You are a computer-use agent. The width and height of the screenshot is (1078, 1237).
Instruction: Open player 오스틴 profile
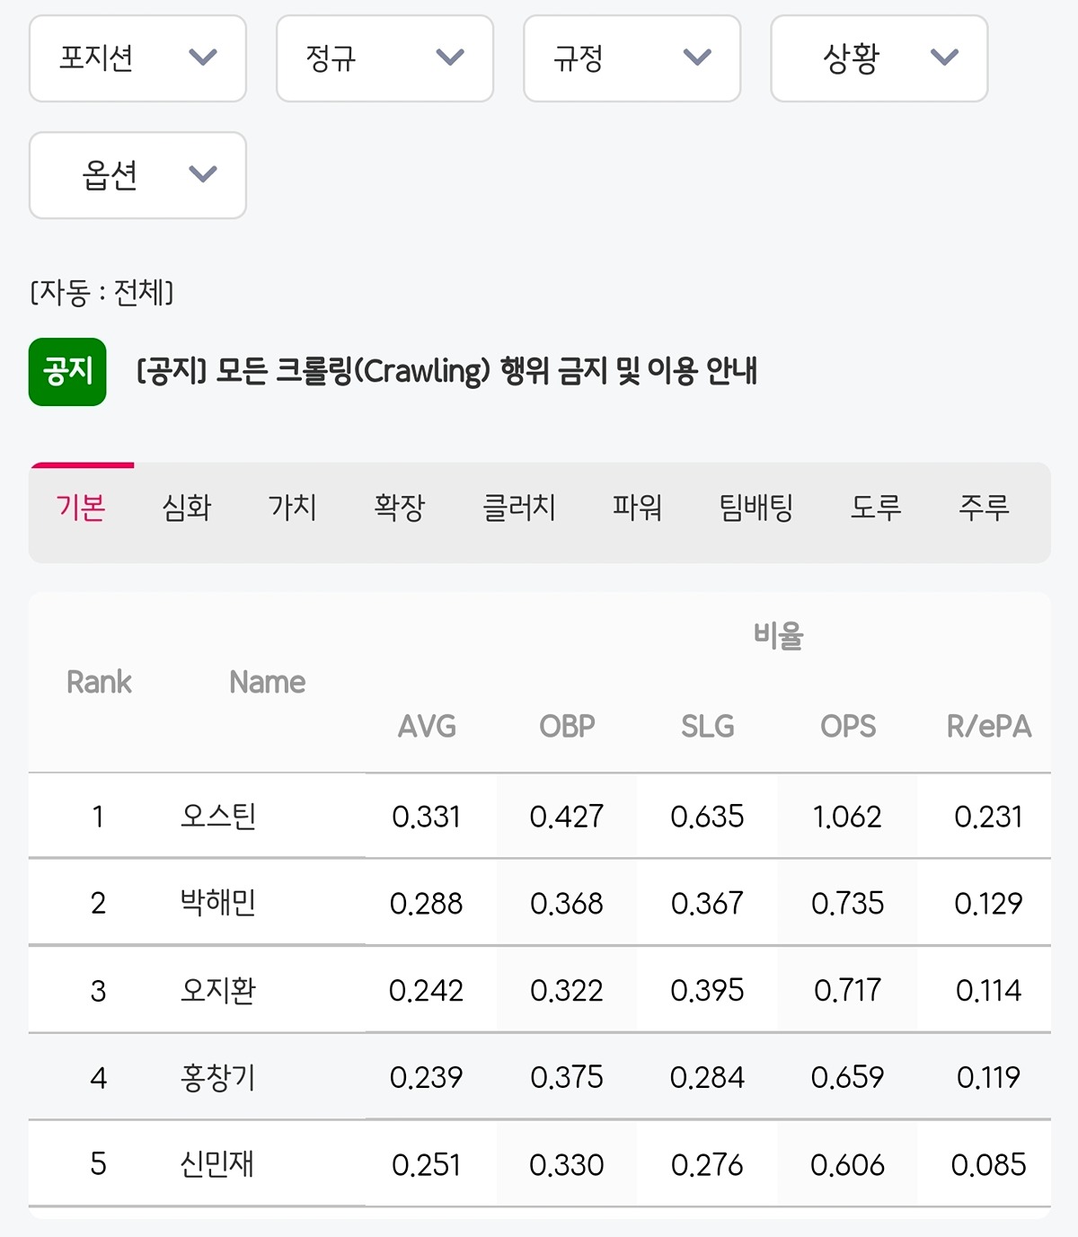[218, 817]
